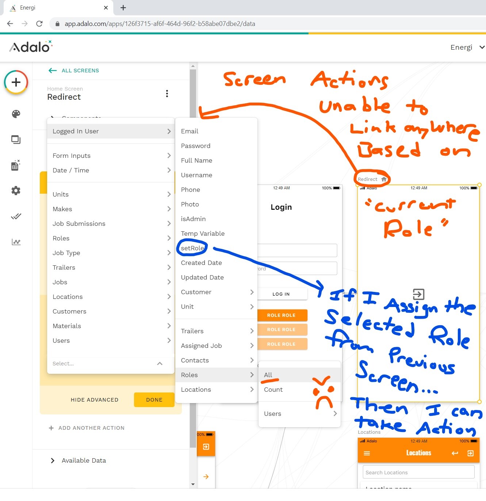The image size is (486, 501).
Task: Go to ALL SCREENS link
Action: tap(80, 71)
